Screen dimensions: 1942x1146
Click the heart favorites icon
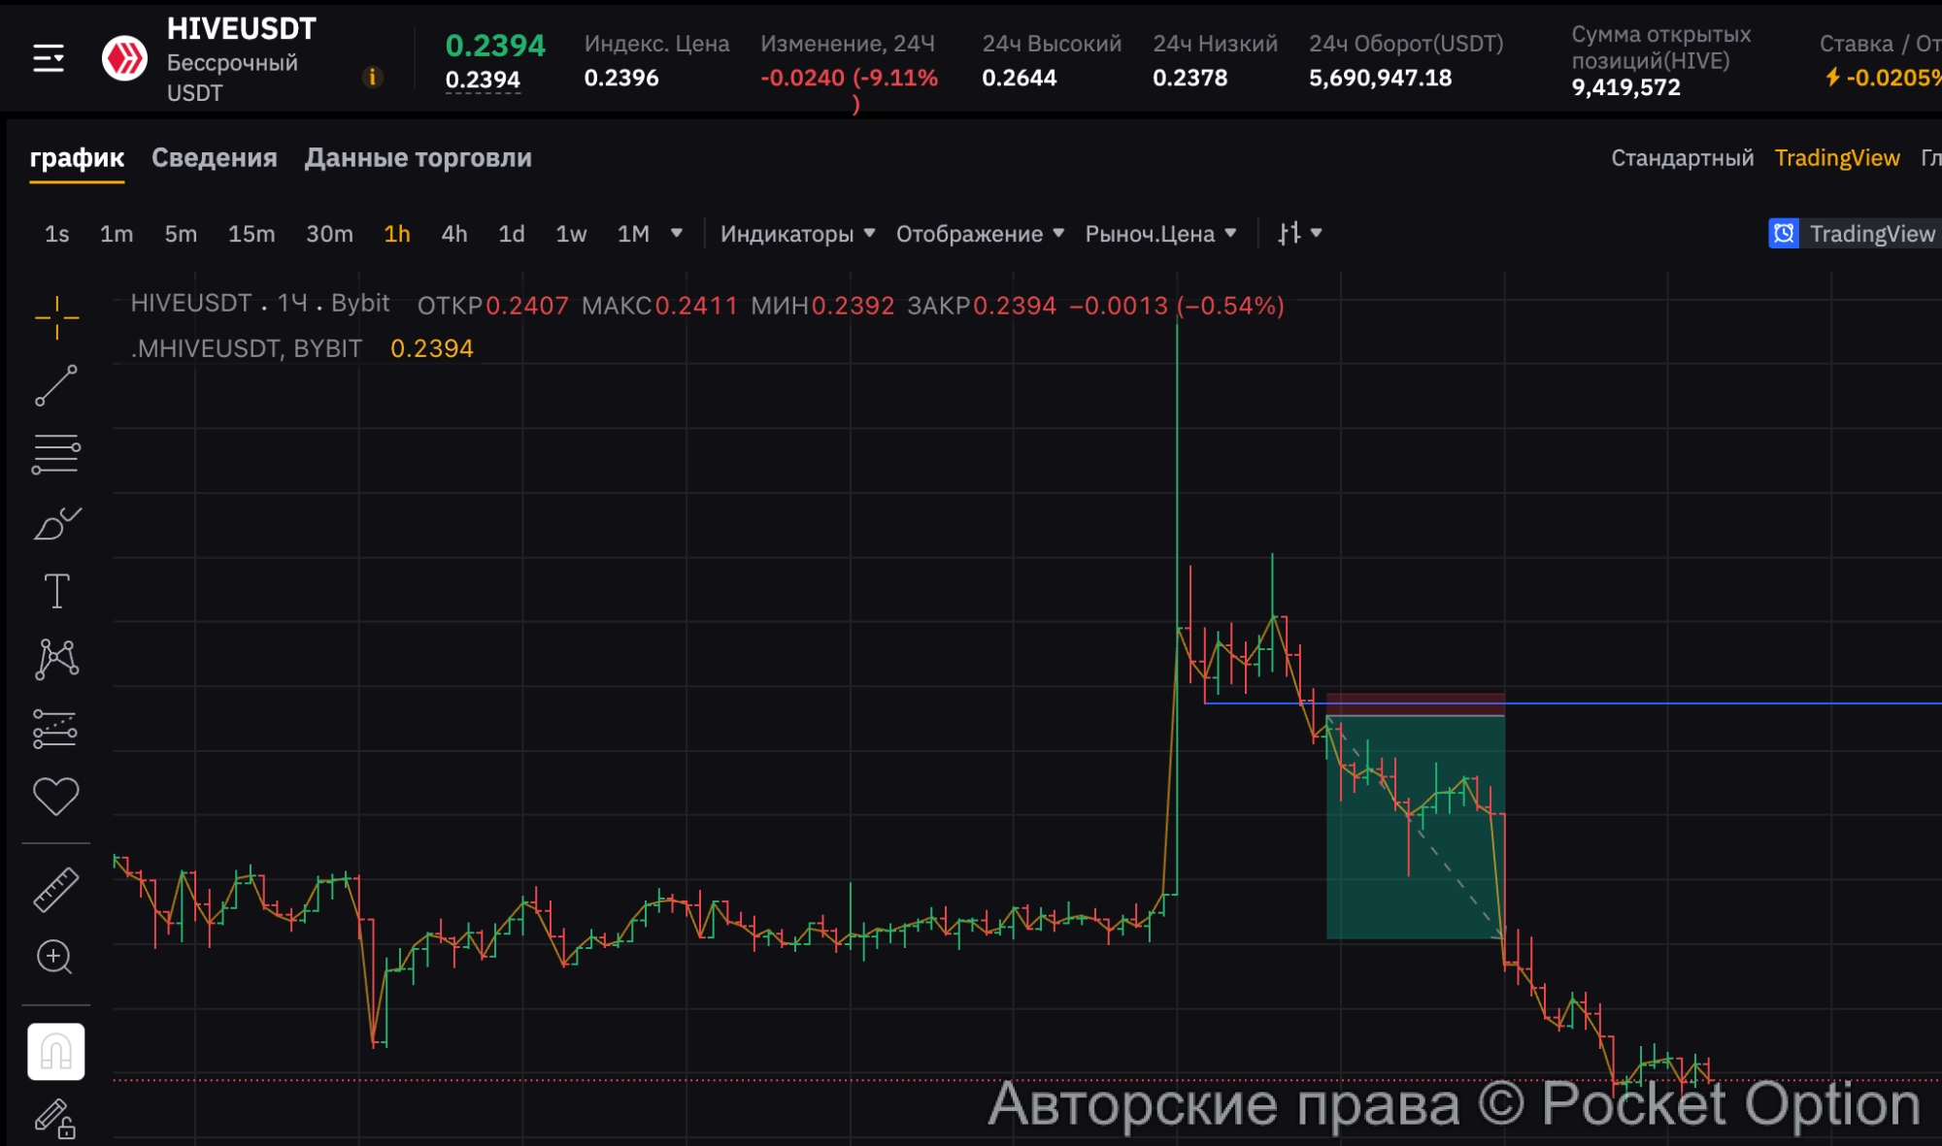coord(56,797)
